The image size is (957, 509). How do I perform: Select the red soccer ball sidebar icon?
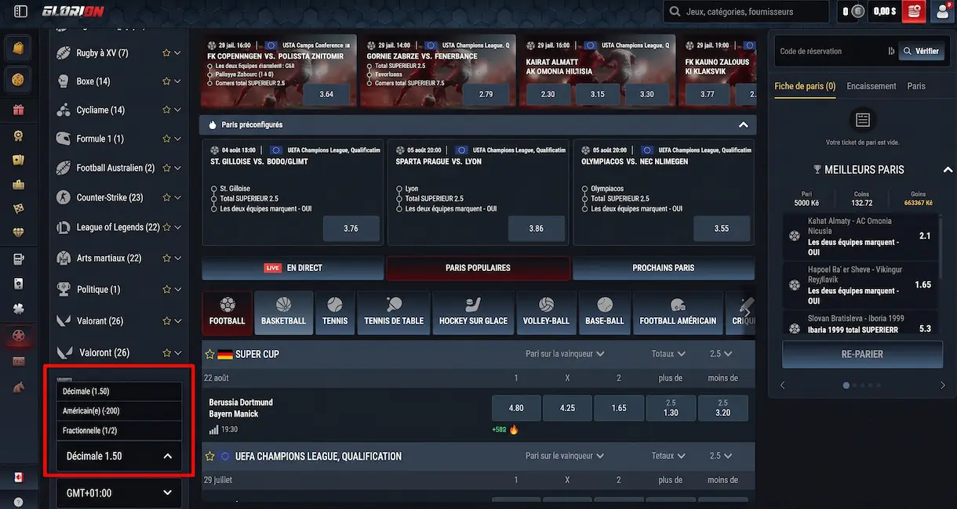[18, 336]
